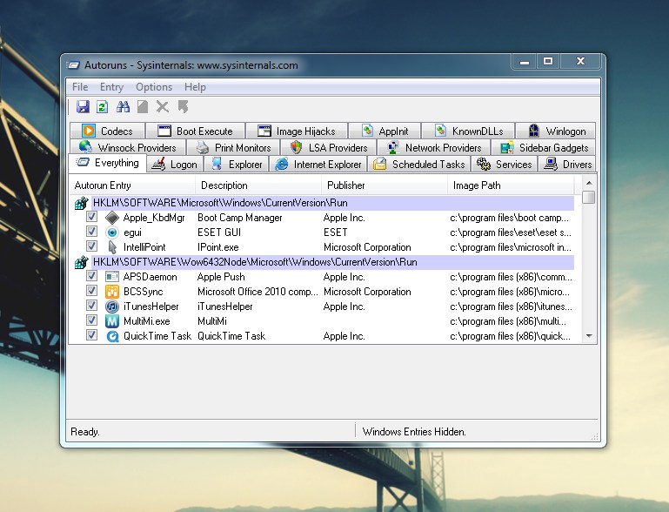Switch to the Drivers tab
The width and height of the screenshot is (669, 512).
[x=567, y=165]
